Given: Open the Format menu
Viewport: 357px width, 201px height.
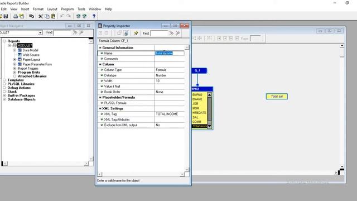Looking at the screenshot, I should 38,9.
